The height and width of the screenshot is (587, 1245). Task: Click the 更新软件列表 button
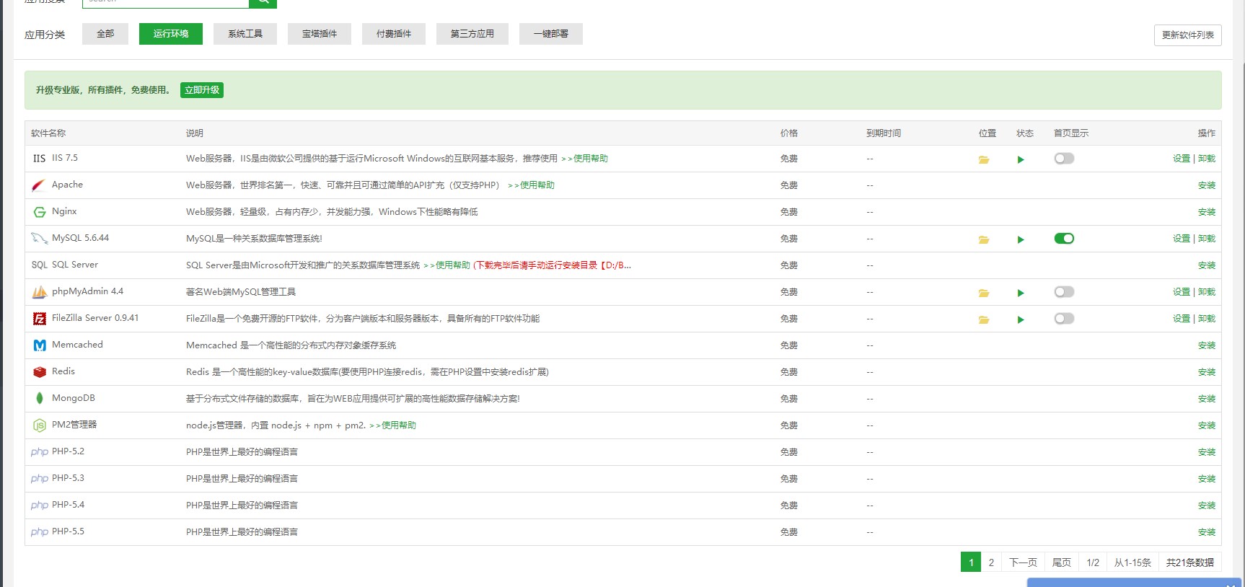point(1188,35)
